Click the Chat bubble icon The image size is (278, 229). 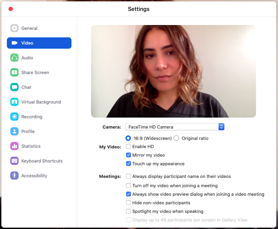14,87
